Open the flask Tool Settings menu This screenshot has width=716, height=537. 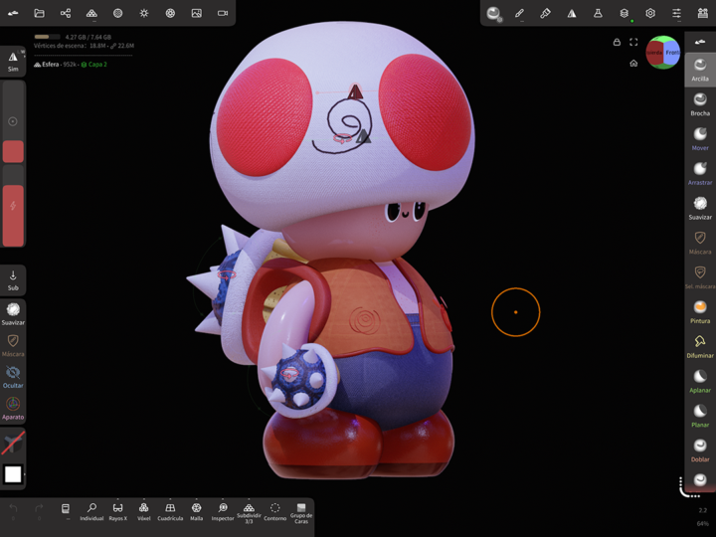click(x=598, y=13)
